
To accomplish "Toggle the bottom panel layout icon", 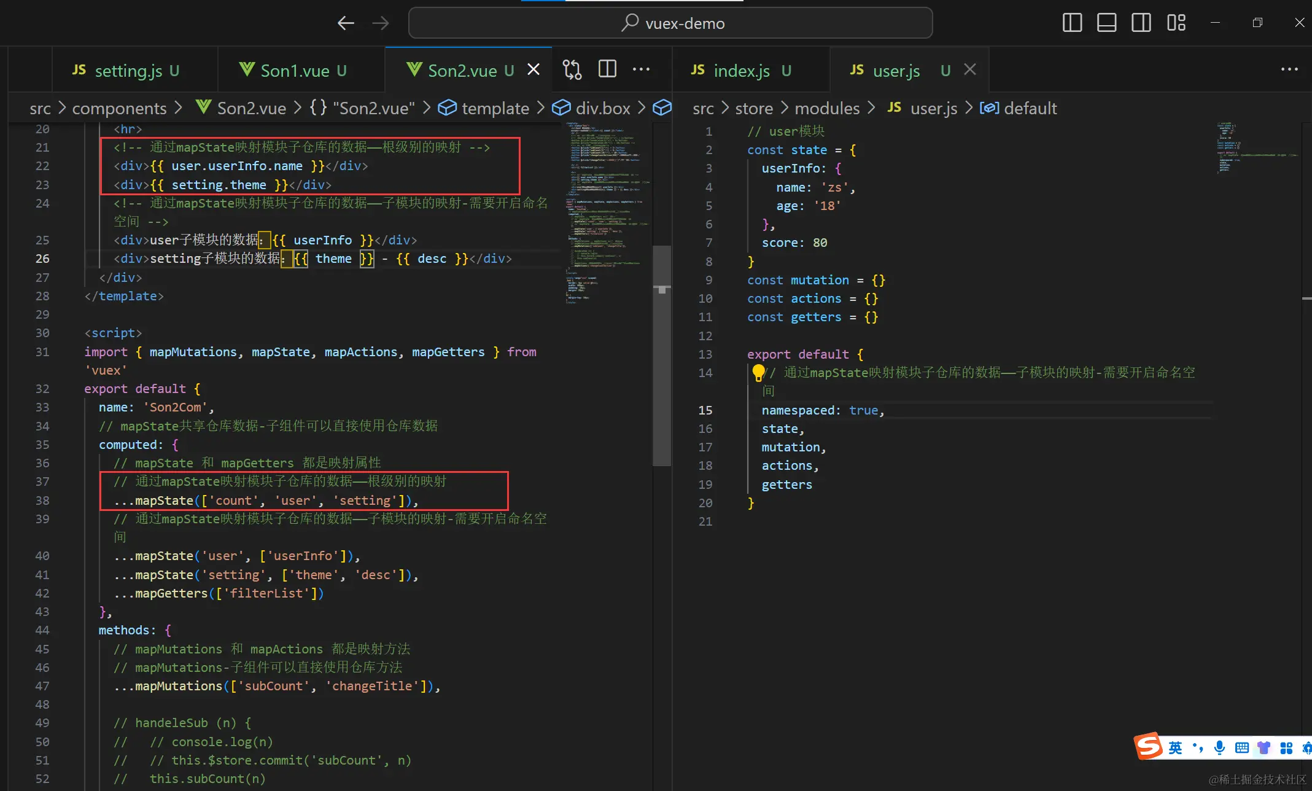I will pyautogui.click(x=1106, y=23).
